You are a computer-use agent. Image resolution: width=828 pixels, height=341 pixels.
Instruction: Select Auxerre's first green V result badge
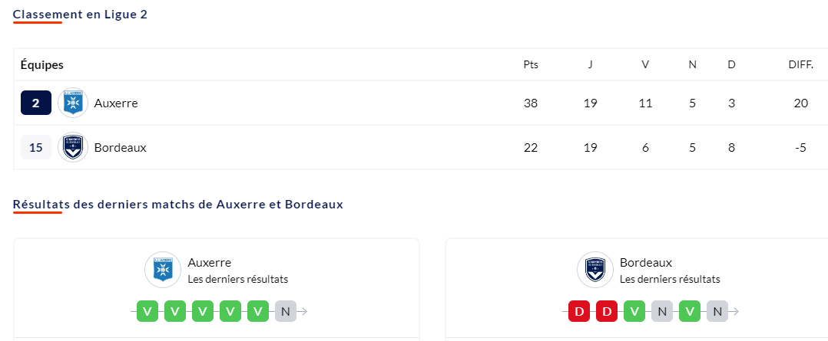click(x=147, y=311)
